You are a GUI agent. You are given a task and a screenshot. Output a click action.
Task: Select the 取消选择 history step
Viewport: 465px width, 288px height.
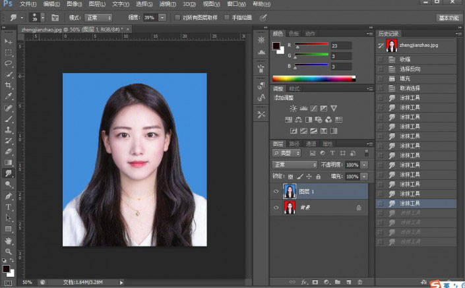pyautogui.click(x=409, y=88)
